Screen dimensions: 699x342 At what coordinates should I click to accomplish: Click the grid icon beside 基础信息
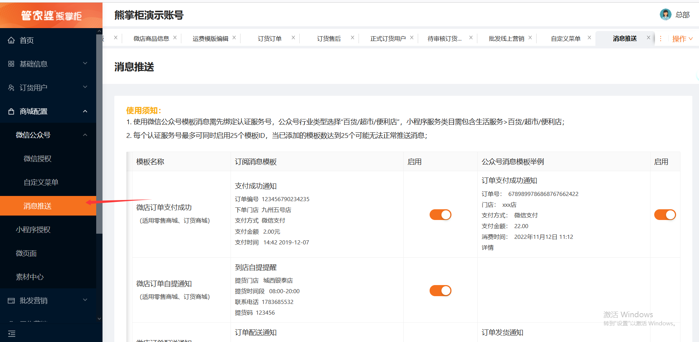[x=11, y=64]
